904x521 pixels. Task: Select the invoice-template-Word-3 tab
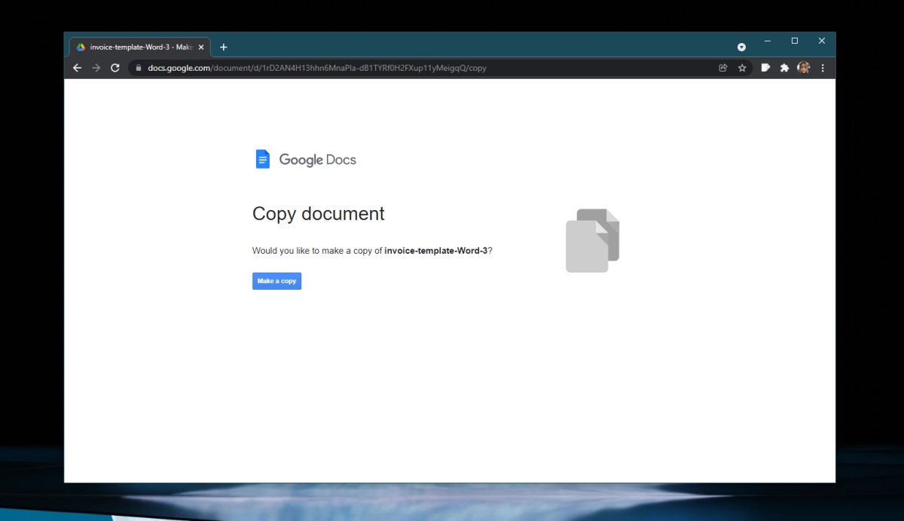click(x=140, y=47)
